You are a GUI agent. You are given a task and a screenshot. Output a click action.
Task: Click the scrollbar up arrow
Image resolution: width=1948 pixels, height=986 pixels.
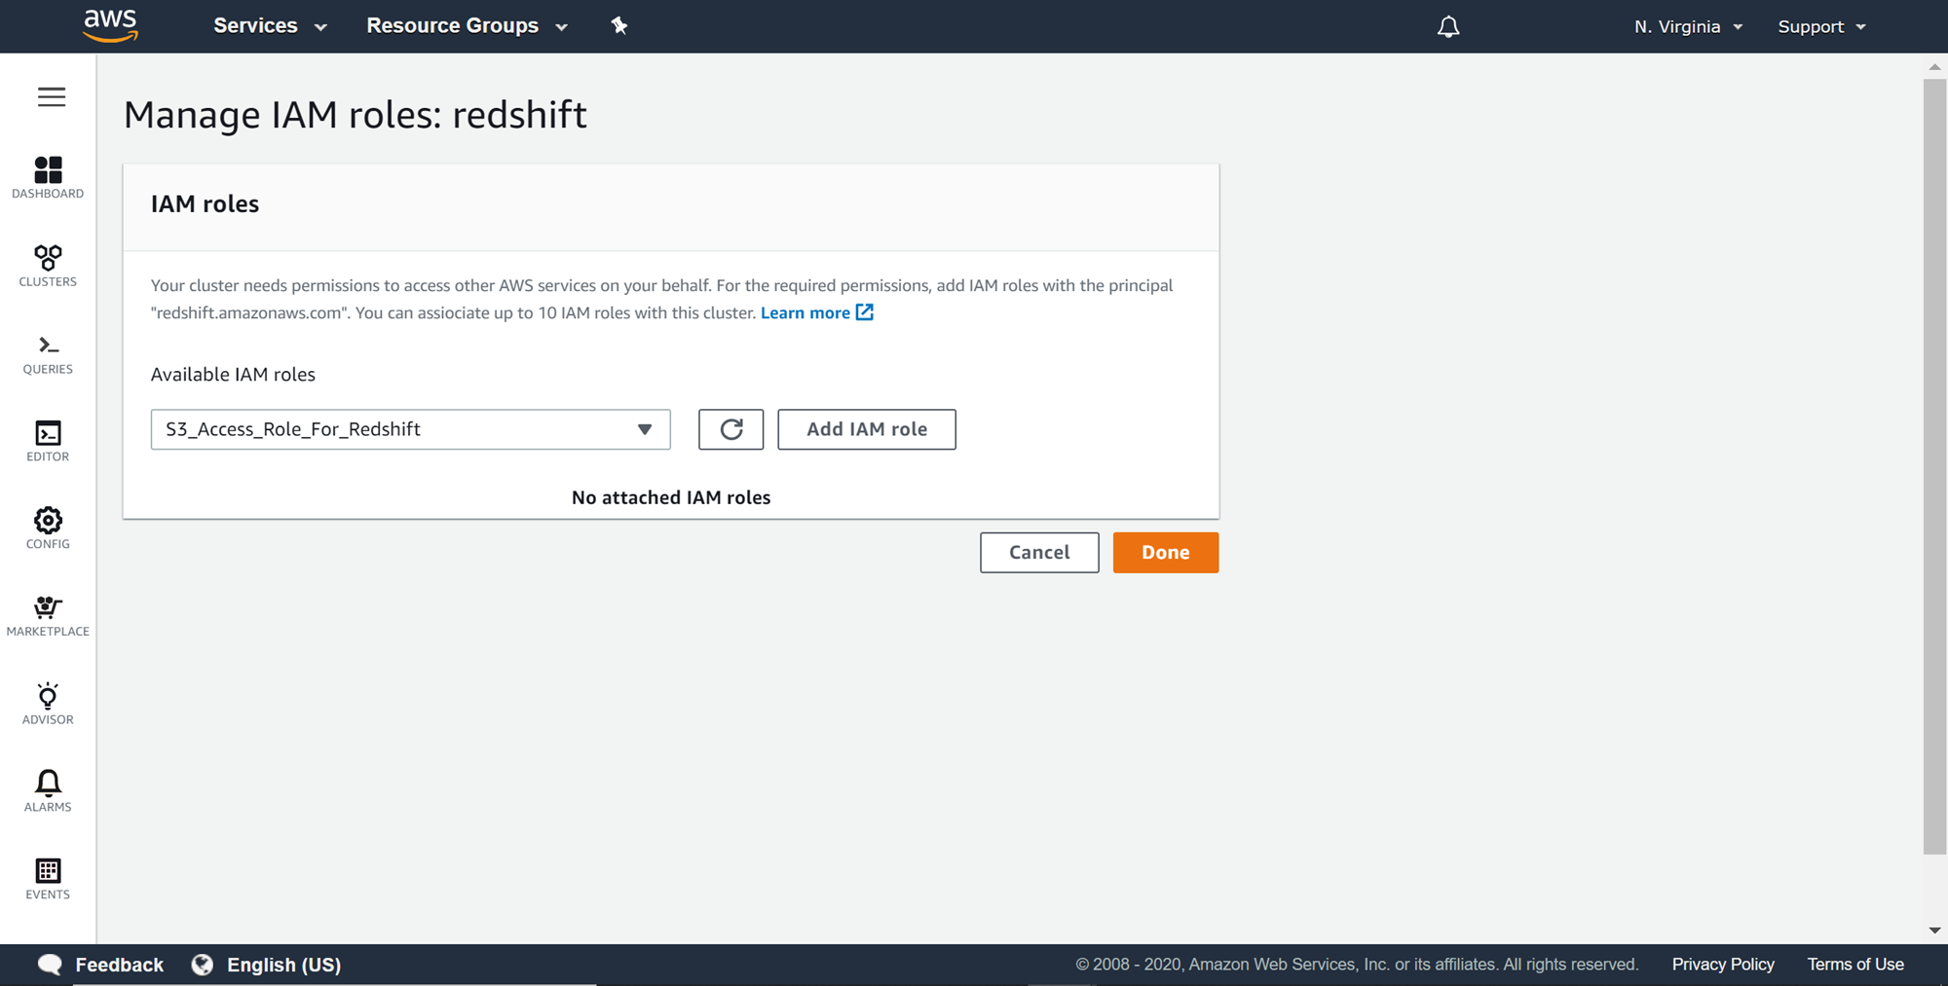(1934, 67)
